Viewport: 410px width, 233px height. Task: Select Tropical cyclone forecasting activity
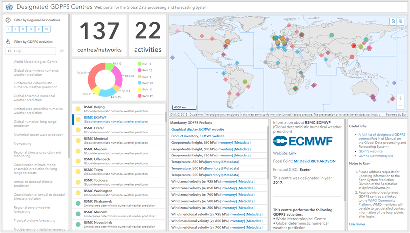tap(35, 221)
